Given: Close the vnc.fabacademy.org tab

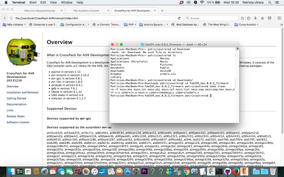Looking at the screenshot, I should point(62,11).
